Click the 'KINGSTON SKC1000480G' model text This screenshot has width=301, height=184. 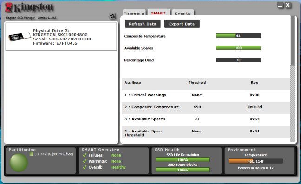coord(60,35)
